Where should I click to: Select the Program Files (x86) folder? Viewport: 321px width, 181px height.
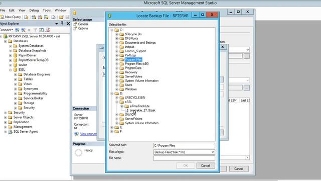click(137, 64)
